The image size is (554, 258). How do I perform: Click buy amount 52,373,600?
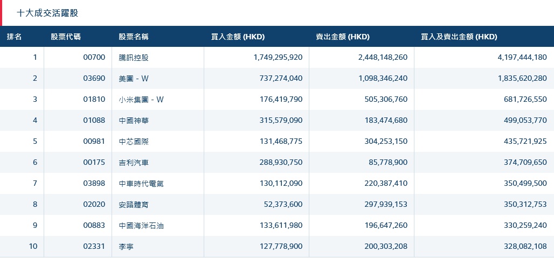pos(283,205)
